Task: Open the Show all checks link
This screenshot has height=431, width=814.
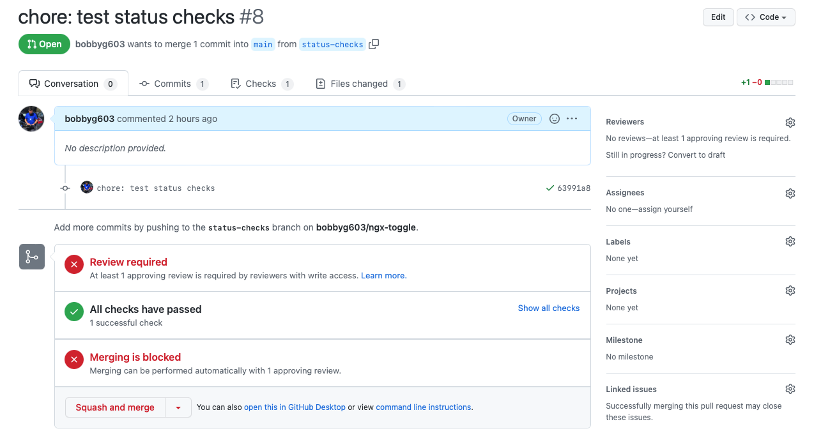Action: pos(548,308)
